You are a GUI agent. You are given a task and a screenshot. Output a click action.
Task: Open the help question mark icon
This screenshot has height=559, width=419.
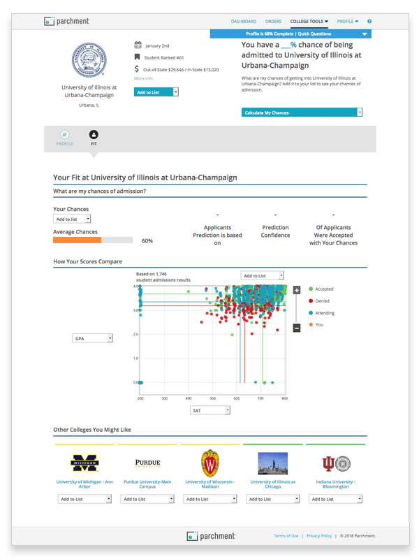tap(369, 22)
